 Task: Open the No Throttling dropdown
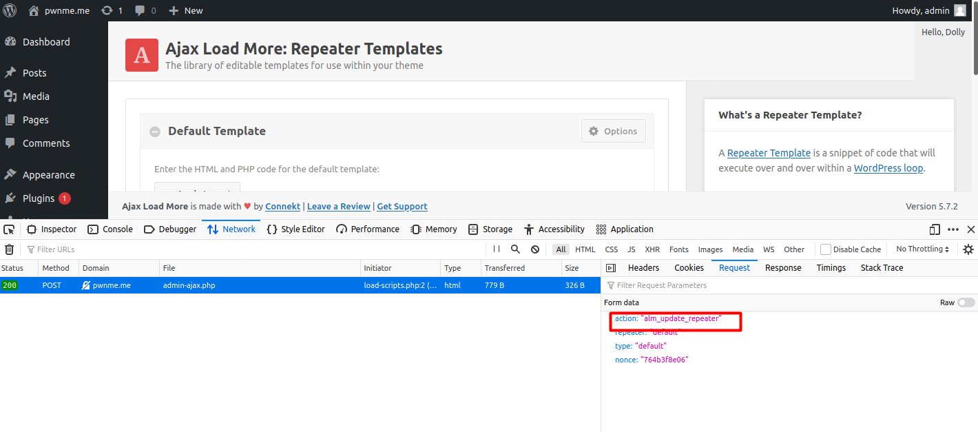923,249
